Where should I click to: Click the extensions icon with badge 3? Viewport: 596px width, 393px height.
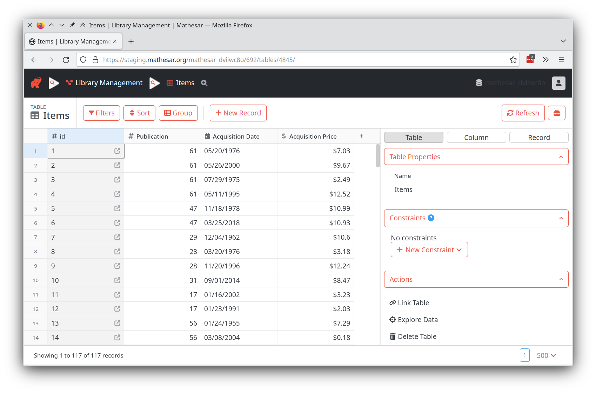[530, 60]
